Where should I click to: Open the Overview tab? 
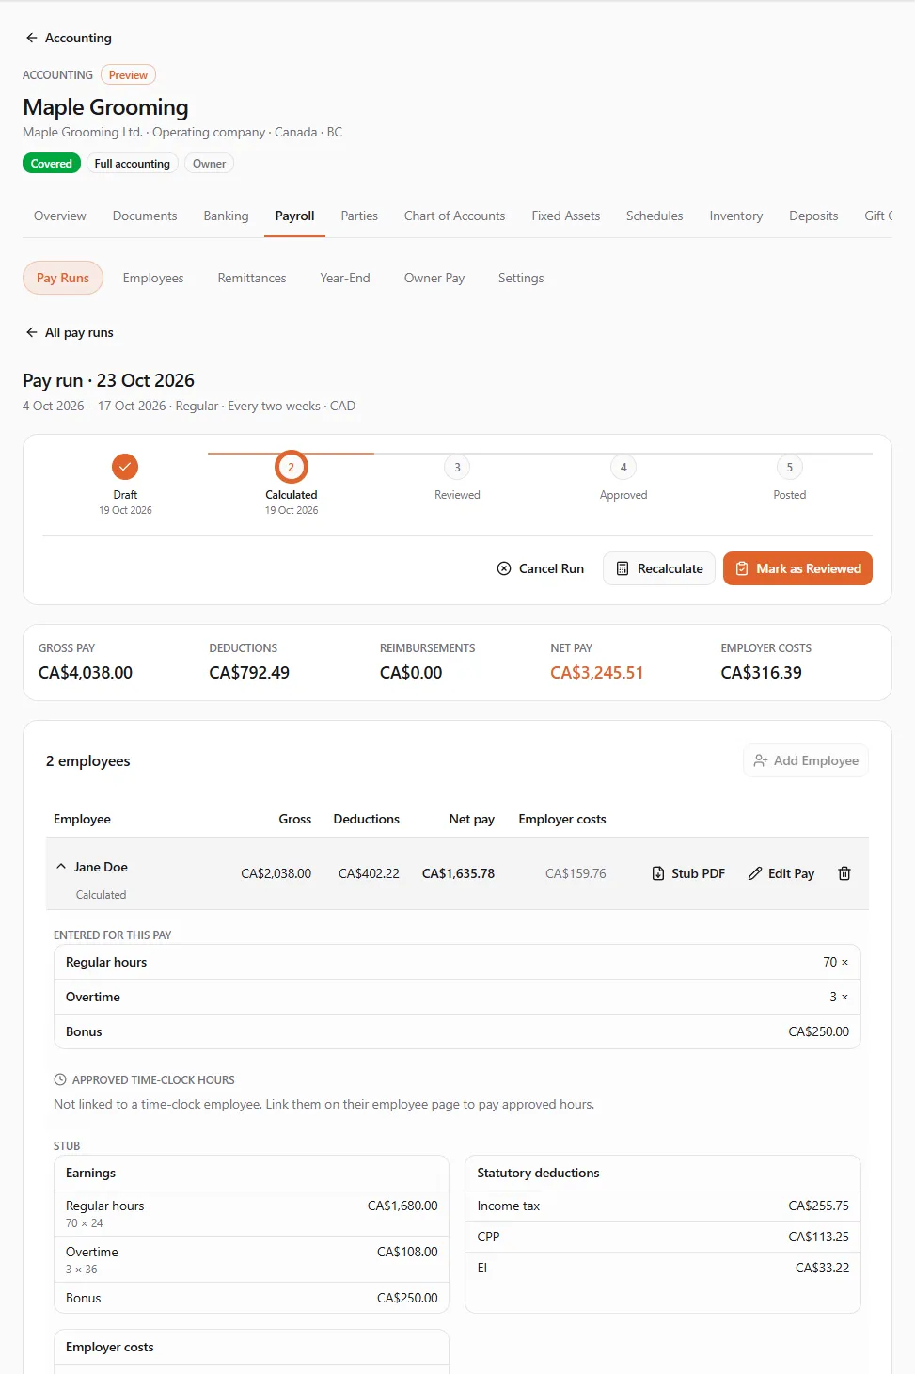click(60, 216)
